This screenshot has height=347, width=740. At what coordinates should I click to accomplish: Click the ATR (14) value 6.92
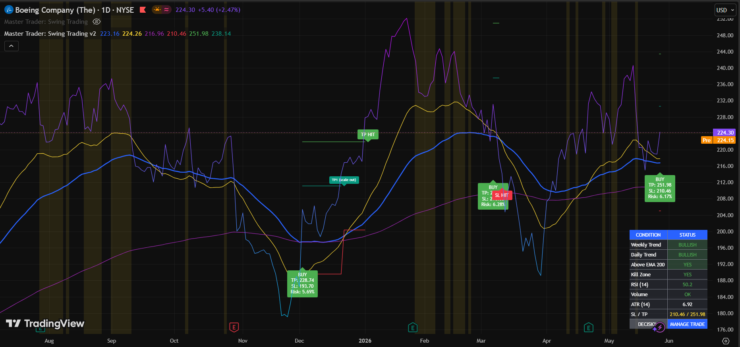tap(687, 305)
